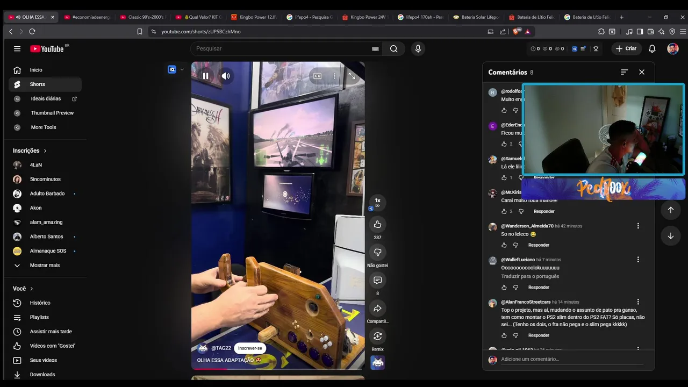The width and height of the screenshot is (688, 387).
Task: Open the on-screen keyboard icon in search
Action: tap(375, 49)
